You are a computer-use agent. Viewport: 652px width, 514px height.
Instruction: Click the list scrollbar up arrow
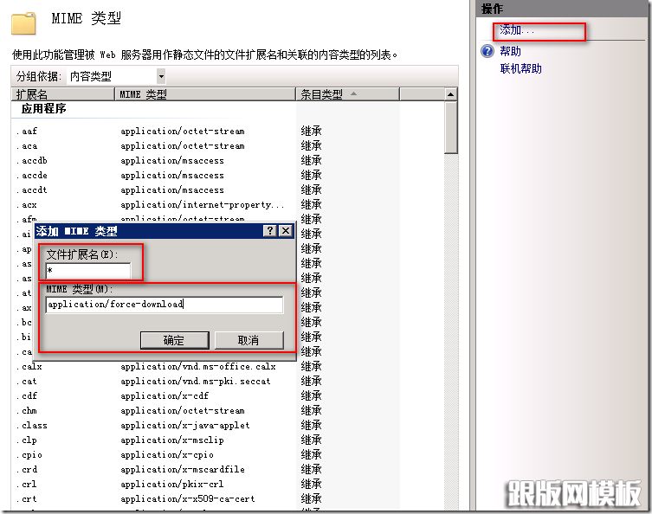(x=450, y=94)
